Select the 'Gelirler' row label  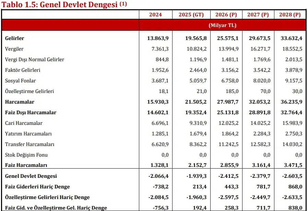[x=15, y=38]
